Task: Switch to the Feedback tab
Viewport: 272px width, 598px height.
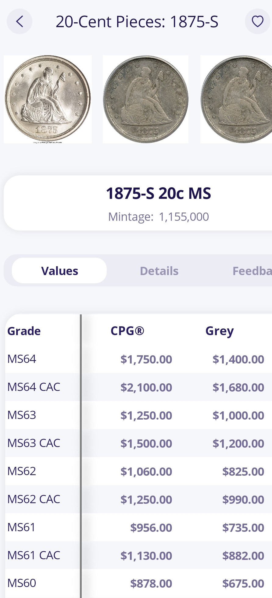Action: [252, 271]
